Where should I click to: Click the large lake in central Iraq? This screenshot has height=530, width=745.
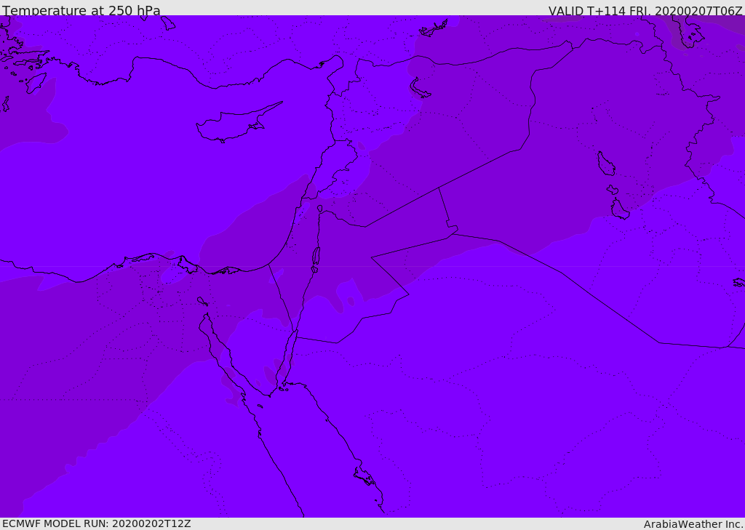tap(606, 164)
